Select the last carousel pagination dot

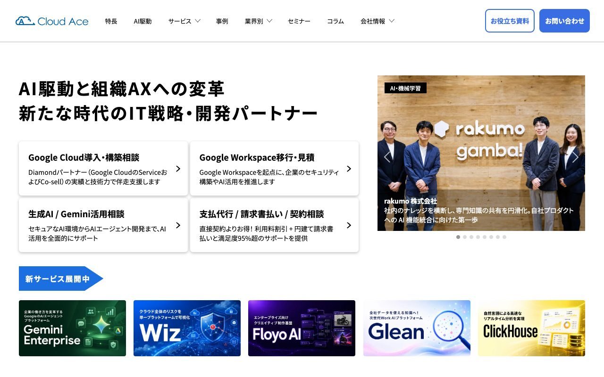click(504, 237)
